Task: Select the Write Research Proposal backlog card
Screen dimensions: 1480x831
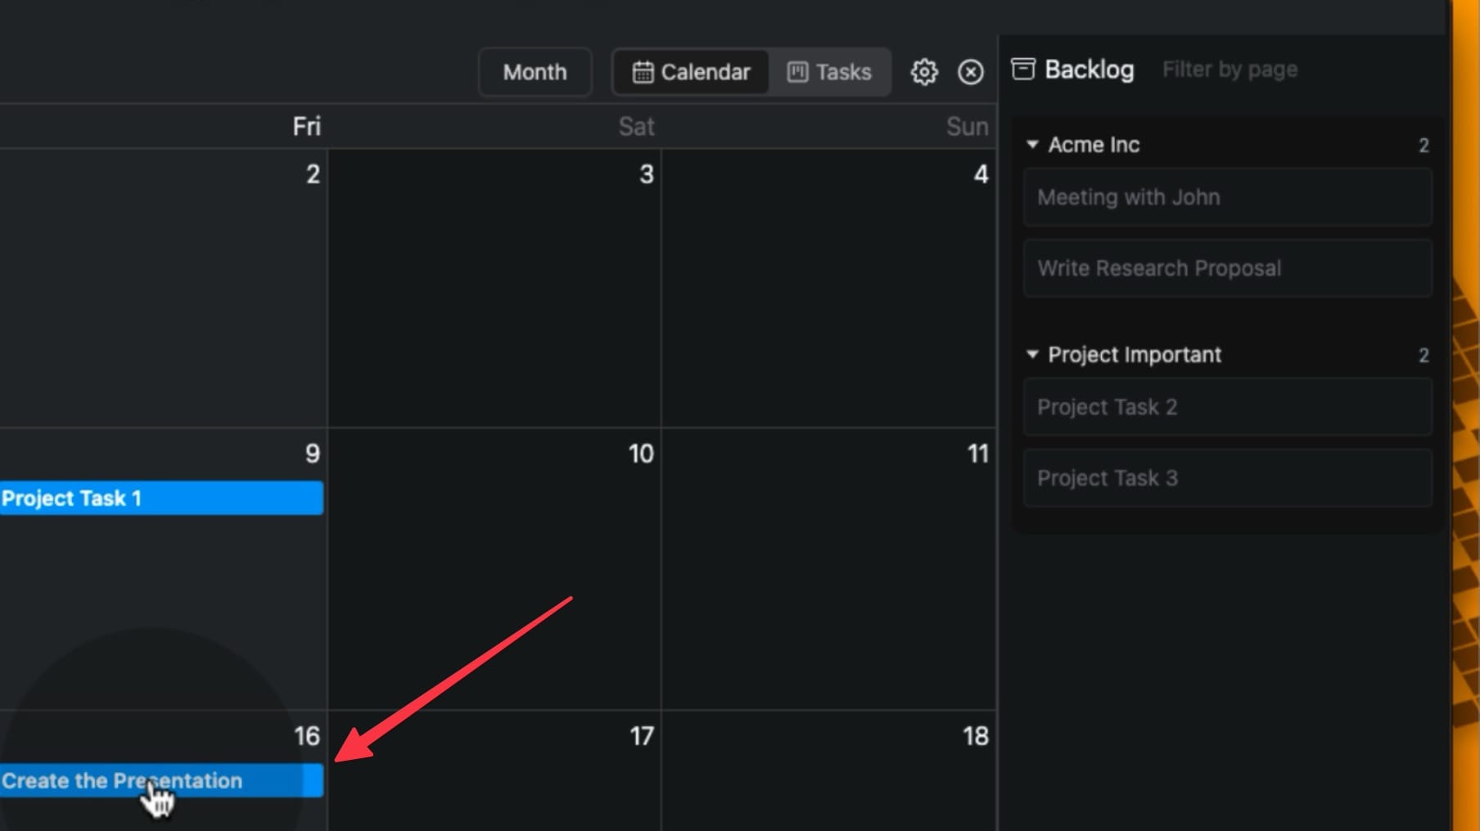Action: click(1226, 268)
